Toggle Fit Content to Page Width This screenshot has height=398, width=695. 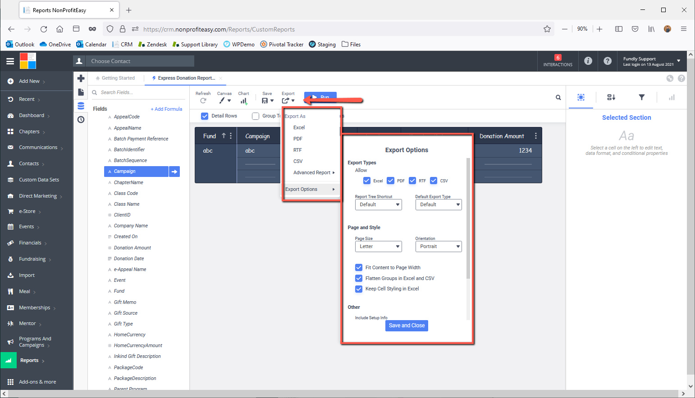pos(359,267)
